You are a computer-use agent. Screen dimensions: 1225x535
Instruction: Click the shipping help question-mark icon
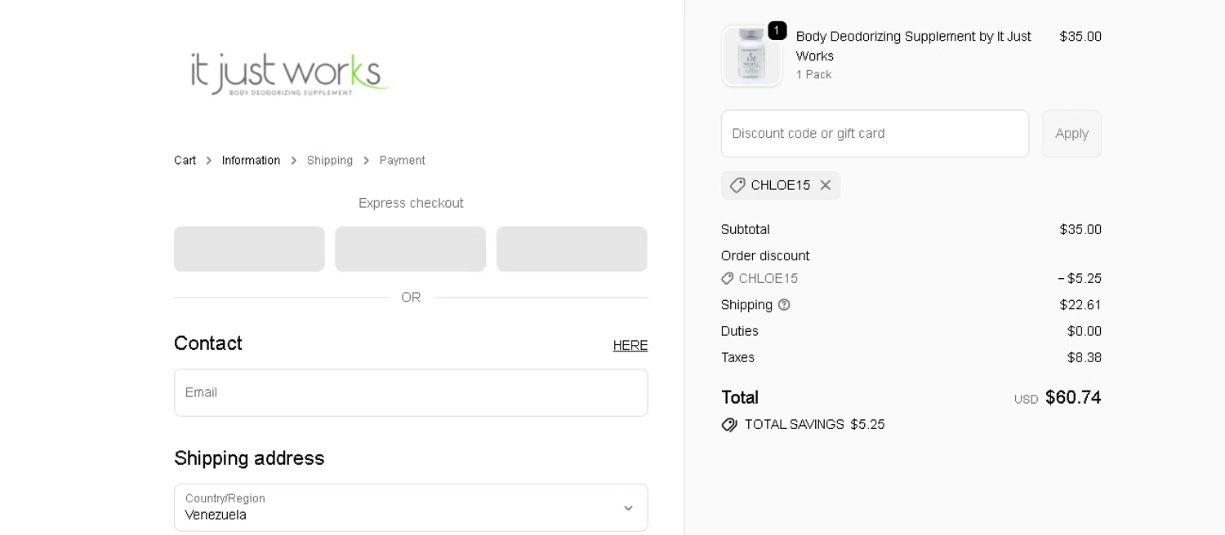(x=784, y=305)
